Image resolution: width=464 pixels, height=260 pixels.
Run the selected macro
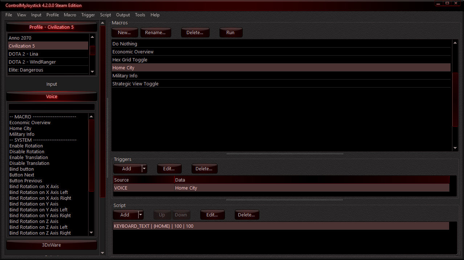point(230,32)
